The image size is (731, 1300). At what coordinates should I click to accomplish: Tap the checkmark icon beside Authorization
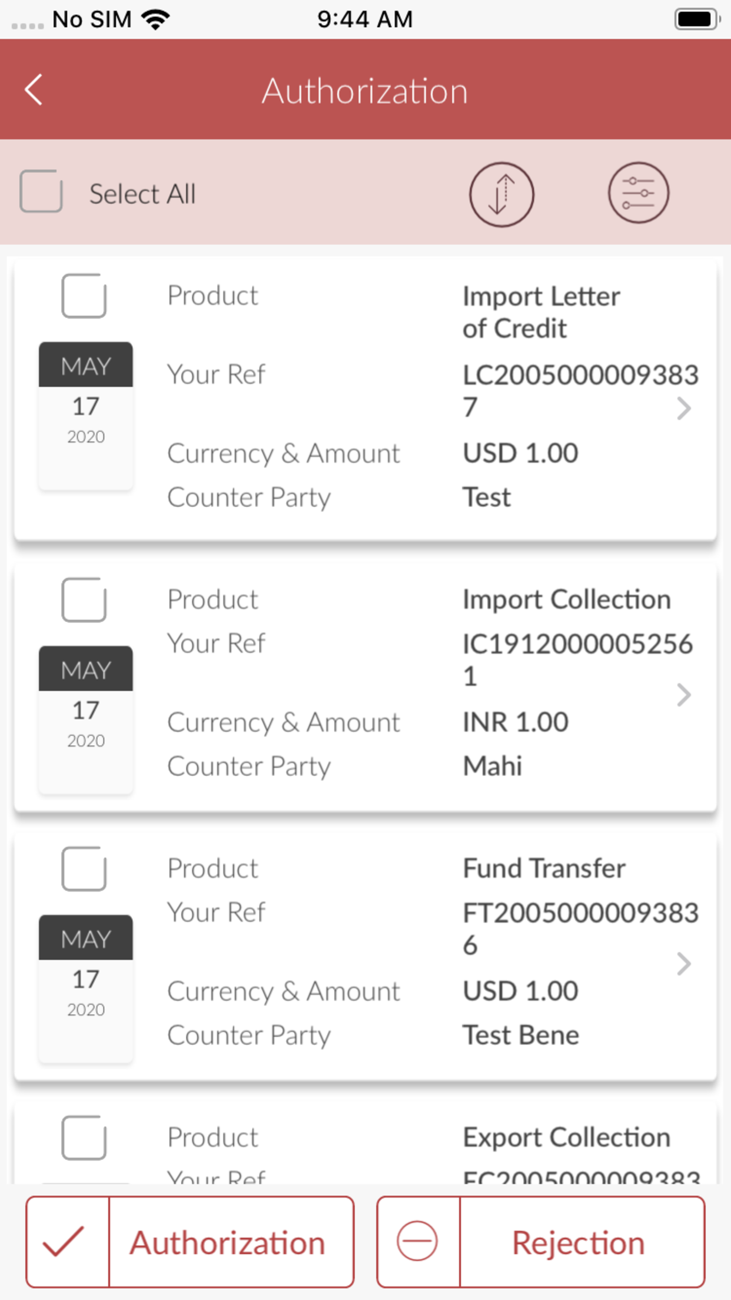coord(64,1241)
